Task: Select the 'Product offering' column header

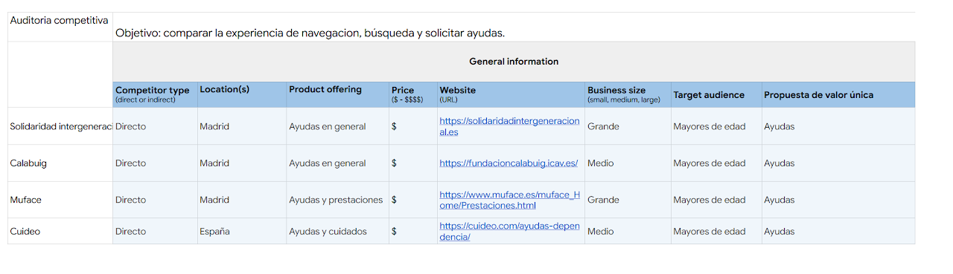Action: click(x=338, y=94)
